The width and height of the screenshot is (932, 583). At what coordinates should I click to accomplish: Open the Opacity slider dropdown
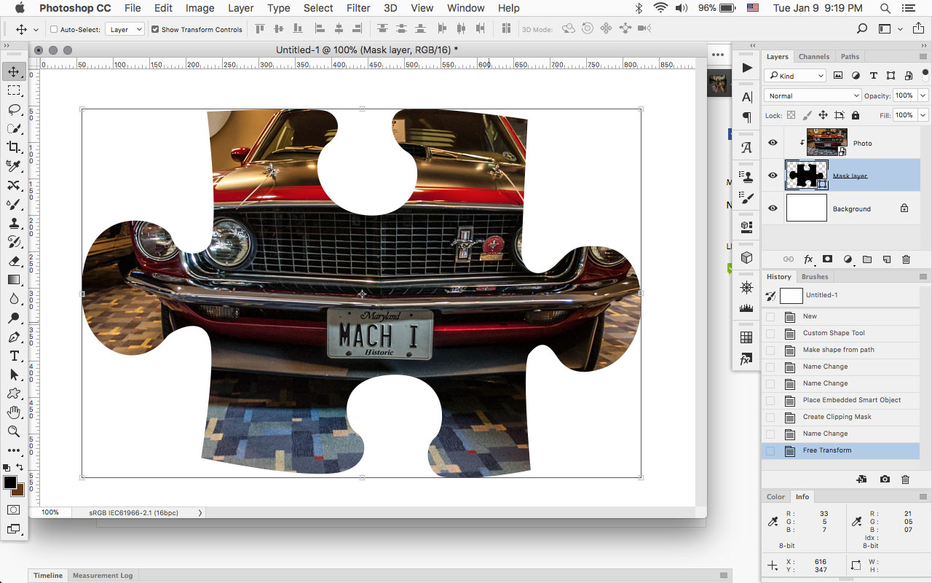(x=923, y=95)
